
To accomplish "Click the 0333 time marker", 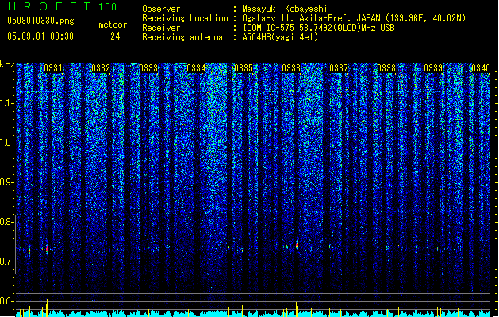I will click(x=148, y=68).
